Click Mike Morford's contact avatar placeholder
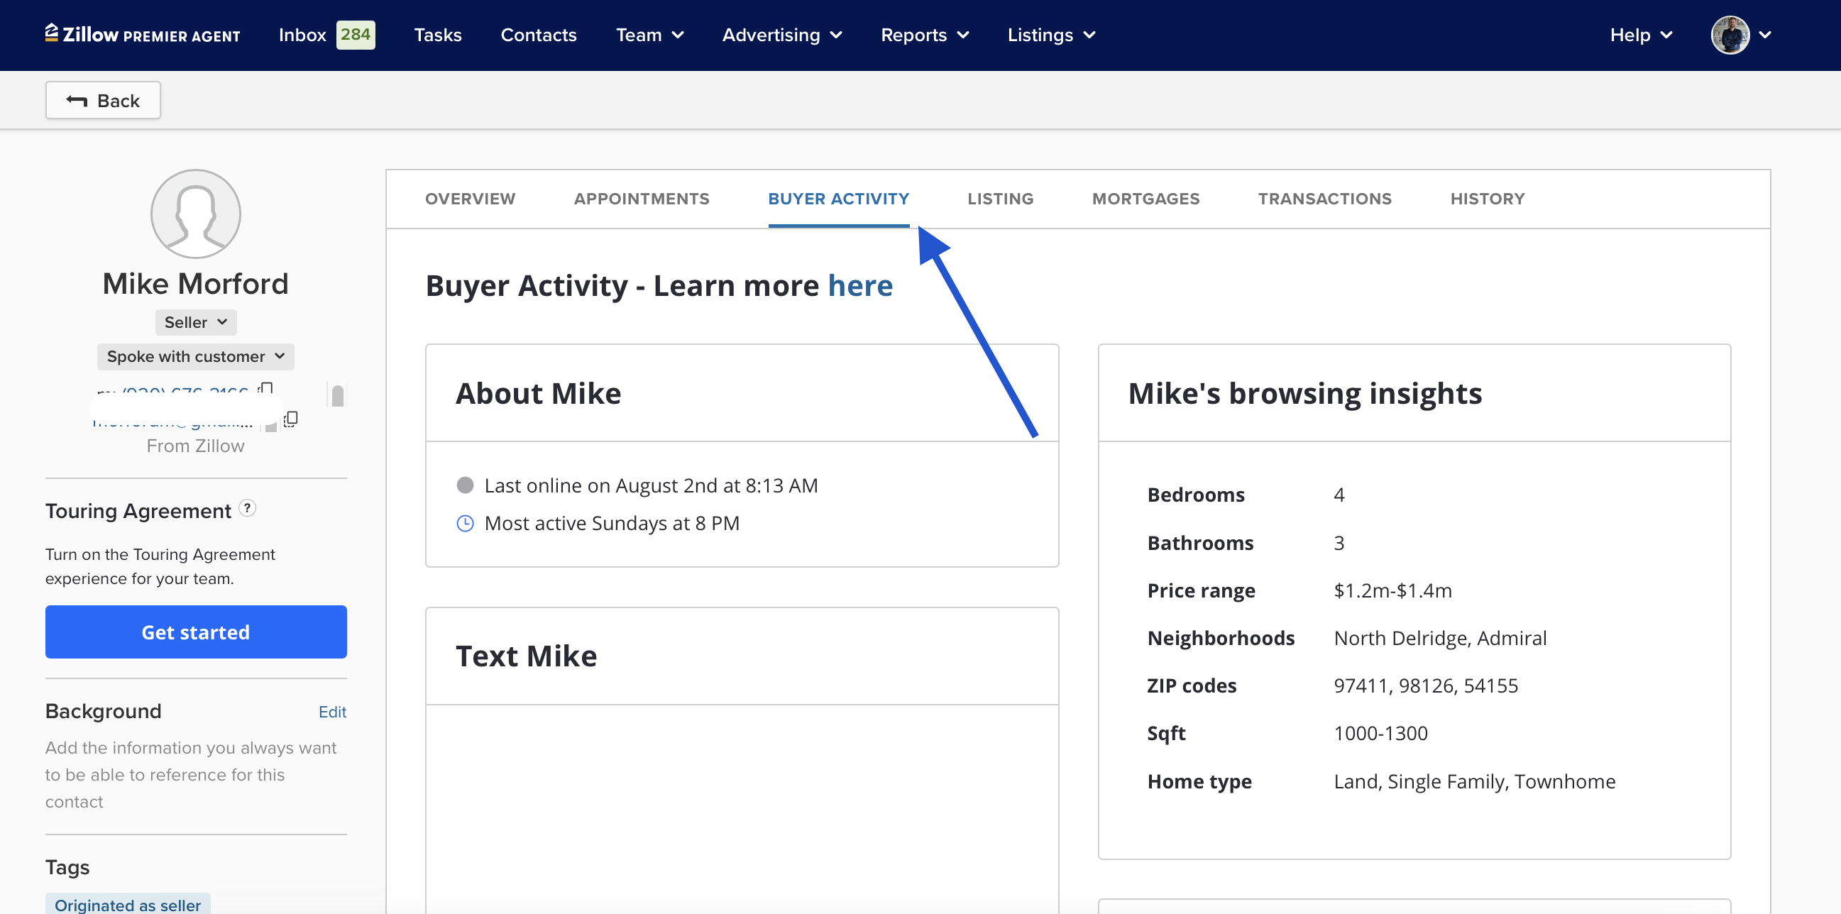 click(x=195, y=214)
